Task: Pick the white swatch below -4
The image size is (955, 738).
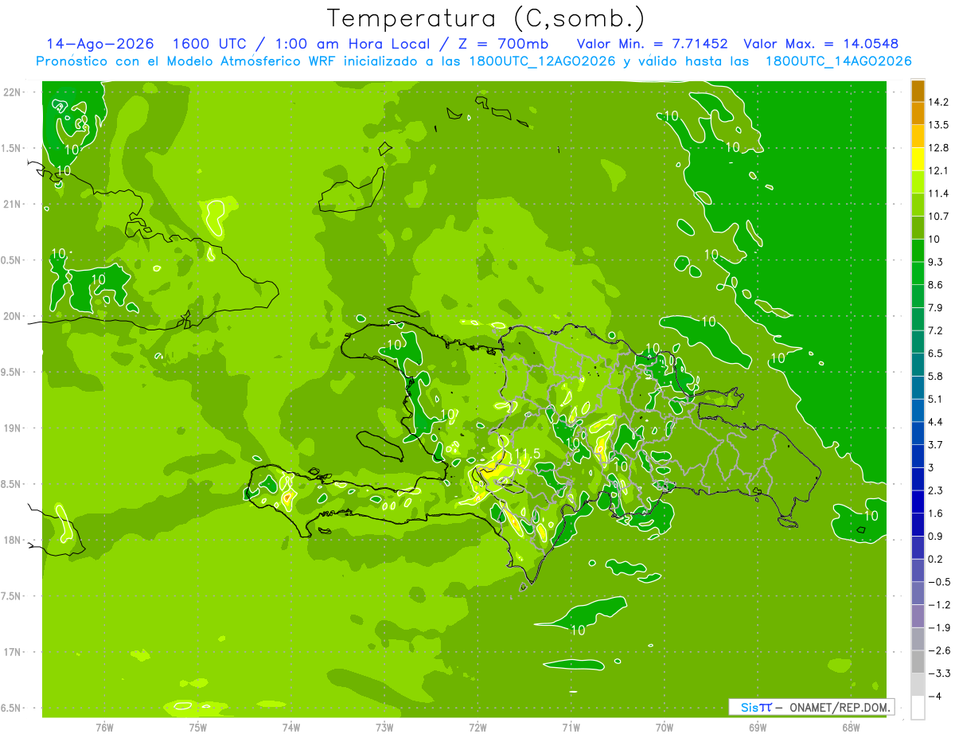Action: point(918,708)
